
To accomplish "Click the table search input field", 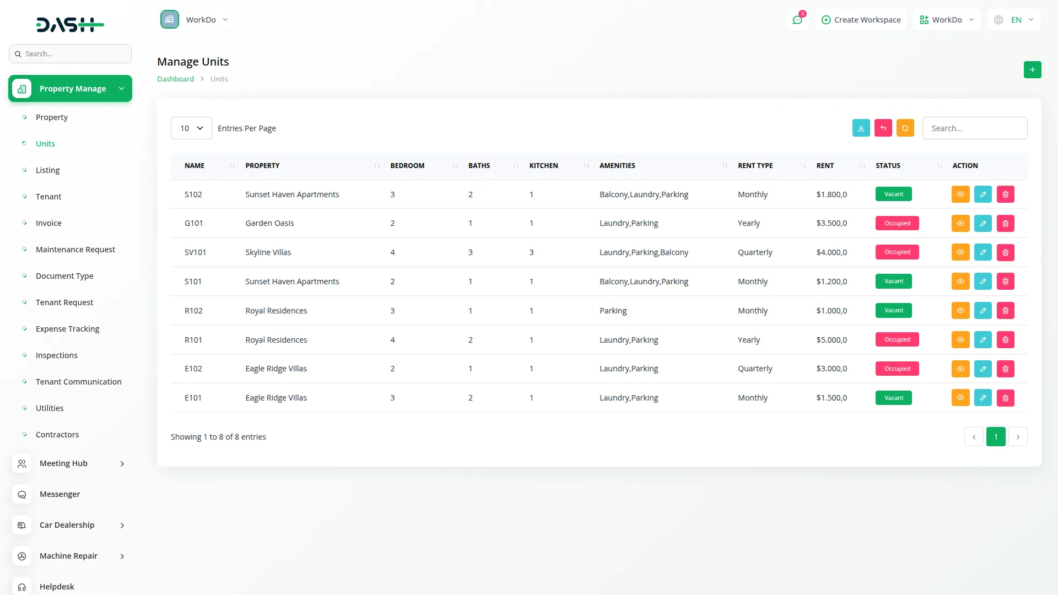I will coord(974,128).
